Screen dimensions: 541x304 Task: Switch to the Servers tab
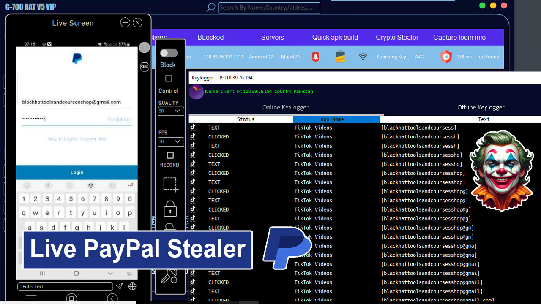pos(272,38)
